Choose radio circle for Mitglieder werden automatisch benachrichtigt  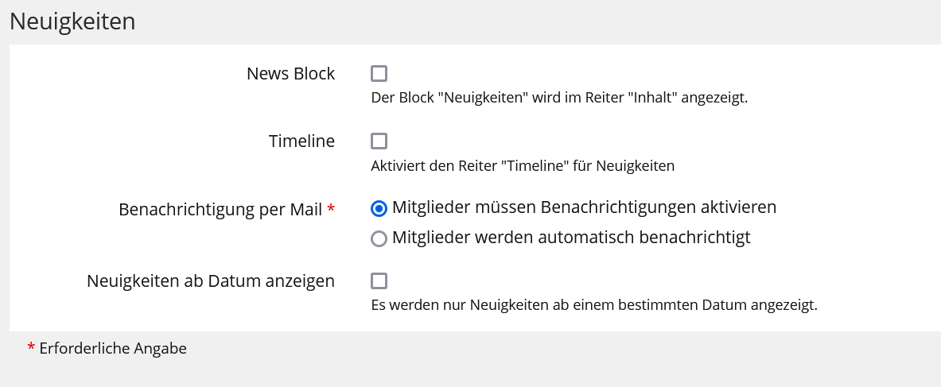point(379,238)
